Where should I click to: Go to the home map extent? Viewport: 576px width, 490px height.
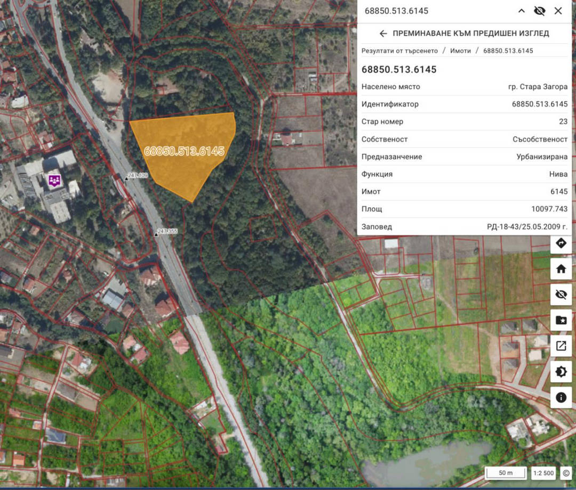(x=561, y=269)
